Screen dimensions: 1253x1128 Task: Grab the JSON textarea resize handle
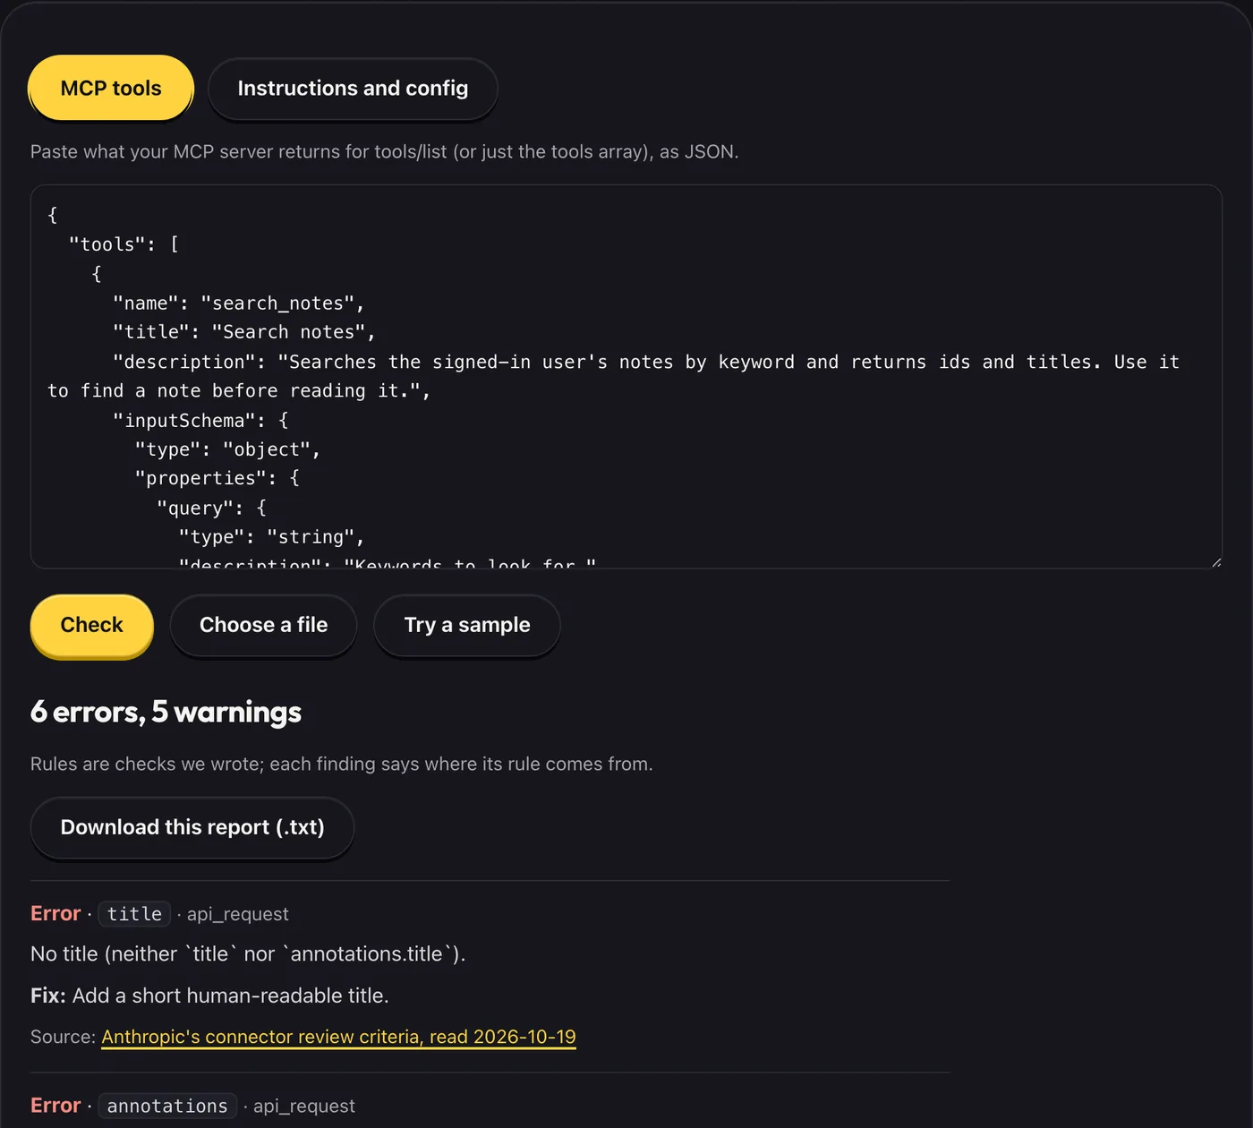point(1215,562)
